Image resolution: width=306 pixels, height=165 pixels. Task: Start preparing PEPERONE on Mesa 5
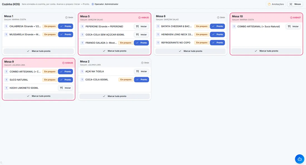pyautogui.click(x=141, y=26)
